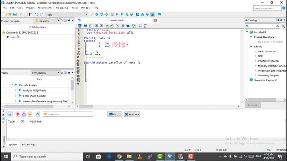287x161 pixels.
Task: Start Analysis & Synthesis toolbar icon
Action: (122, 14)
